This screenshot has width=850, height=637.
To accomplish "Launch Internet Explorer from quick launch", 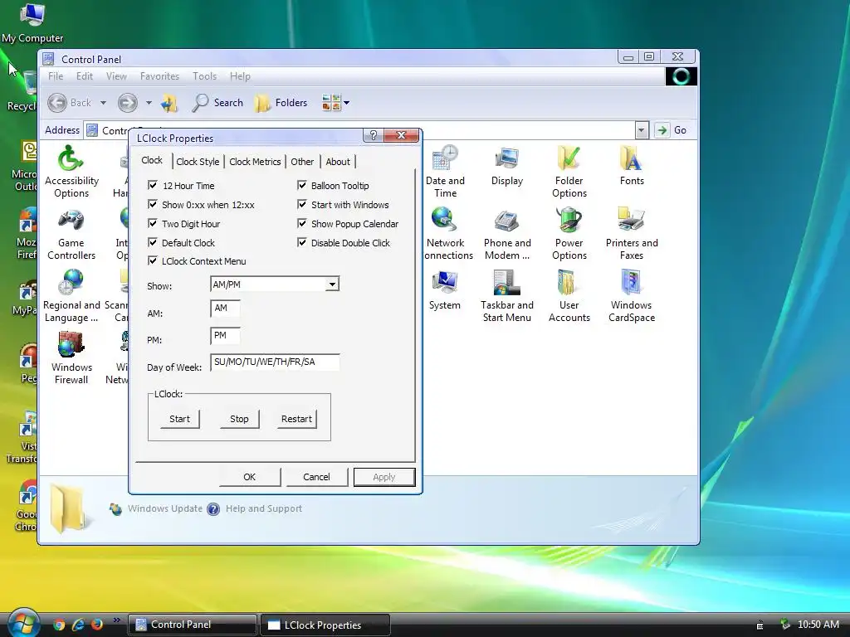I will click(78, 625).
